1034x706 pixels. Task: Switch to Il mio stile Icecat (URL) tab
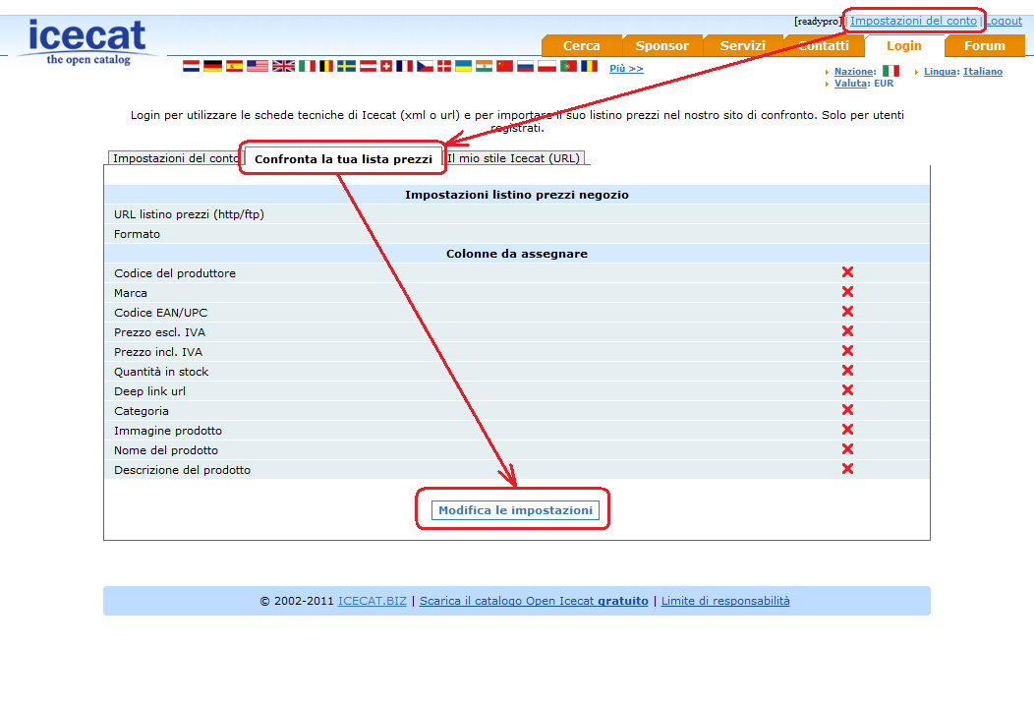coord(513,158)
